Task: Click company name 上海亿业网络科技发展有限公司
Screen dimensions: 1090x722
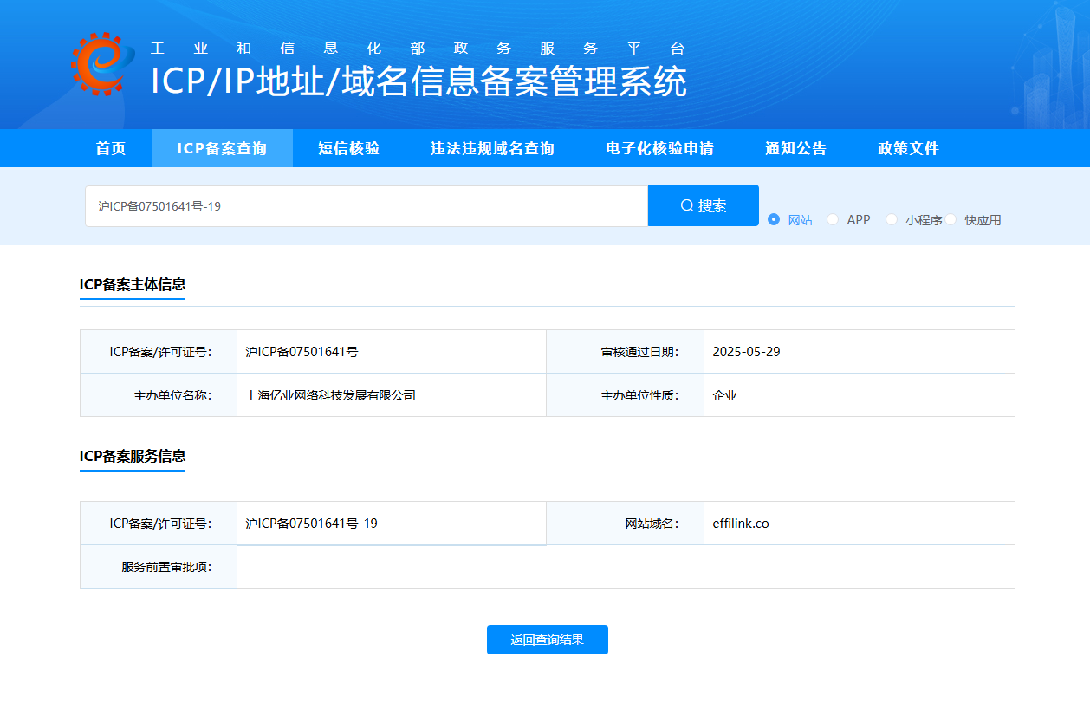Action: (331, 395)
